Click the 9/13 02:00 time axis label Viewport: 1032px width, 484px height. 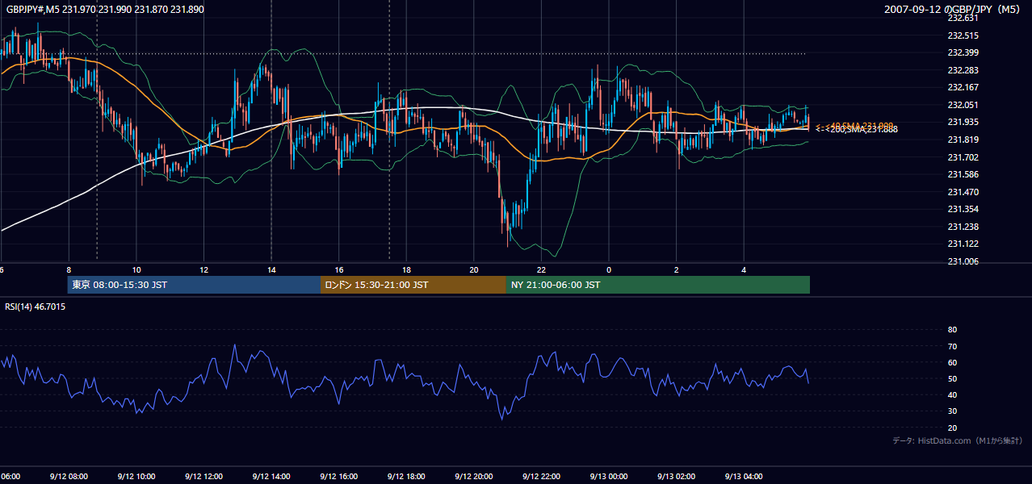[x=676, y=477]
